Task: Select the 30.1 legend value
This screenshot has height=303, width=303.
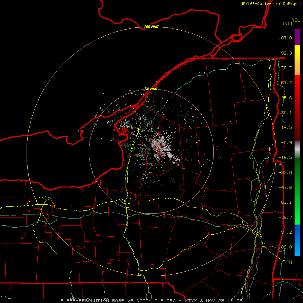Action: click(287, 113)
